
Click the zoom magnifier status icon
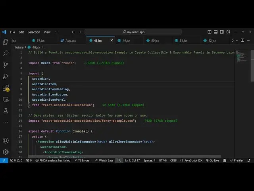click(119, 160)
